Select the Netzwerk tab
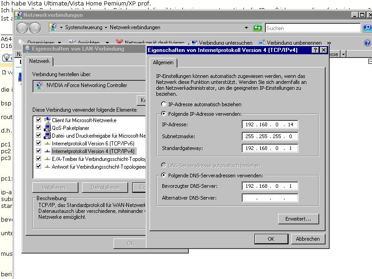This screenshot has height=279, width=372. point(40,61)
